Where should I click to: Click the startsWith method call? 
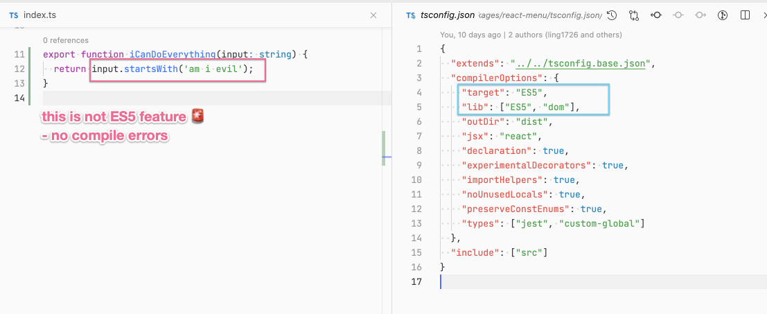coord(144,69)
